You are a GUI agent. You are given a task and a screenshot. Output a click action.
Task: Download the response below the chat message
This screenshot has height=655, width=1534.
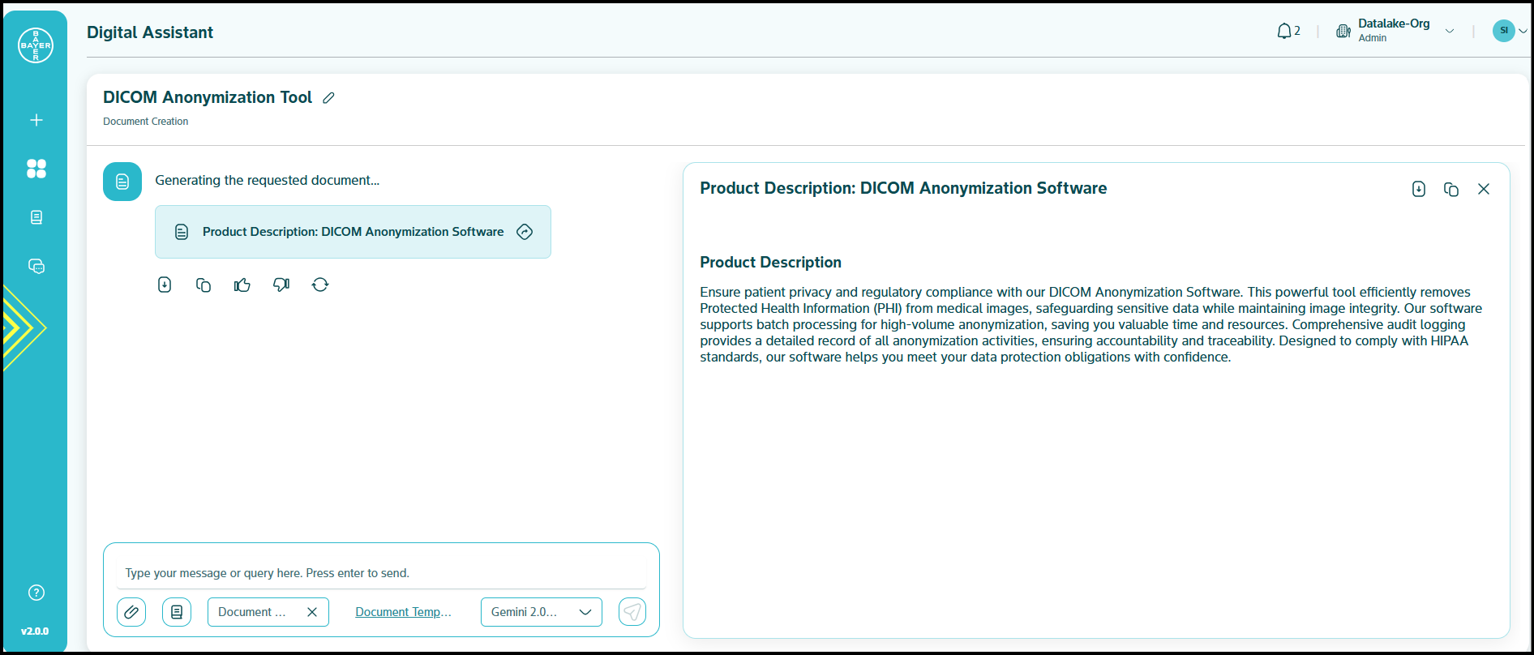(x=165, y=285)
